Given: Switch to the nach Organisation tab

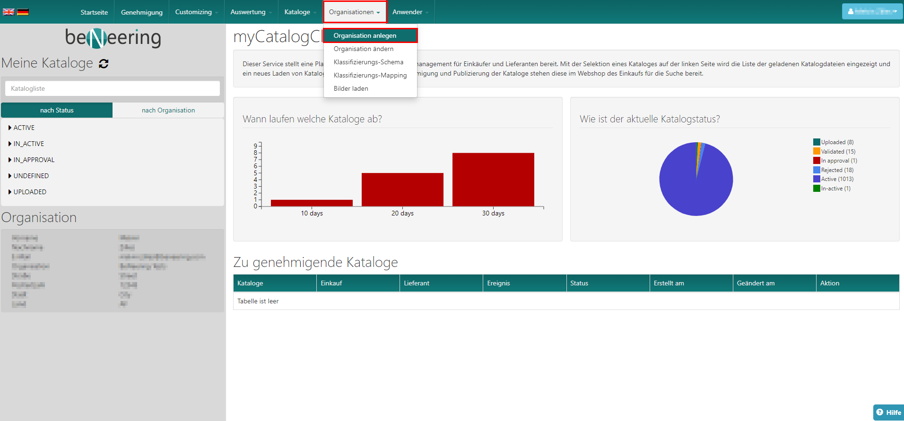Looking at the screenshot, I should [x=168, y=110].
